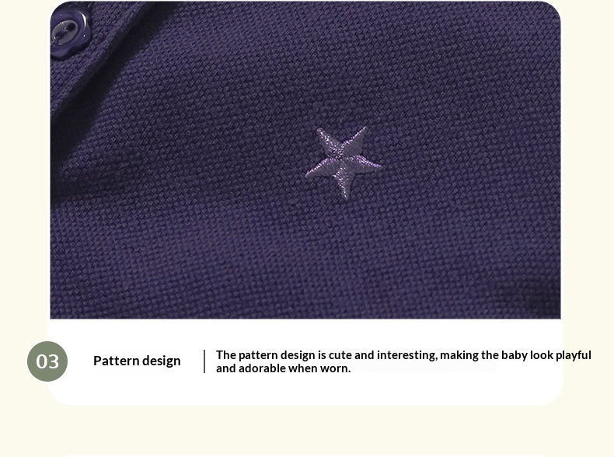Click the "Pattern design" heading

[137, 361]
